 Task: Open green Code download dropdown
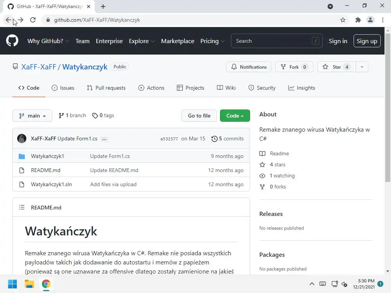tap(235, 116)
